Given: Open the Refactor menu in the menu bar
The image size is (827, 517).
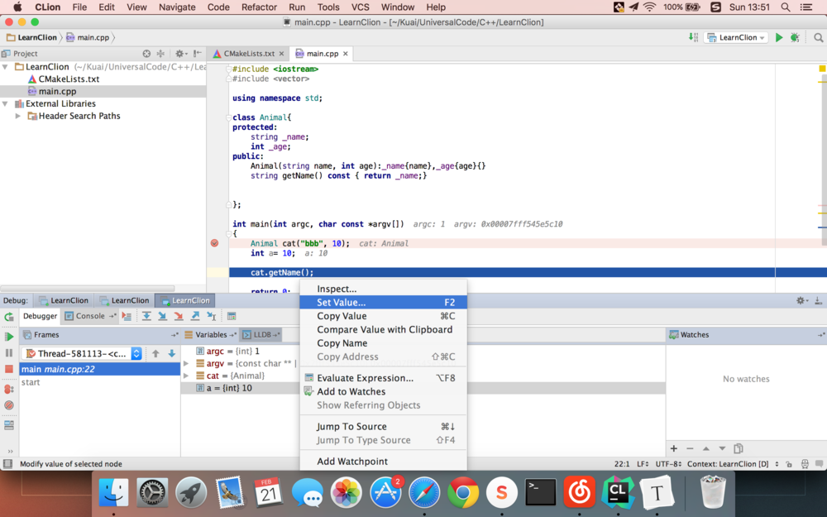Looking at the screenshot, I should click(259, 7).
